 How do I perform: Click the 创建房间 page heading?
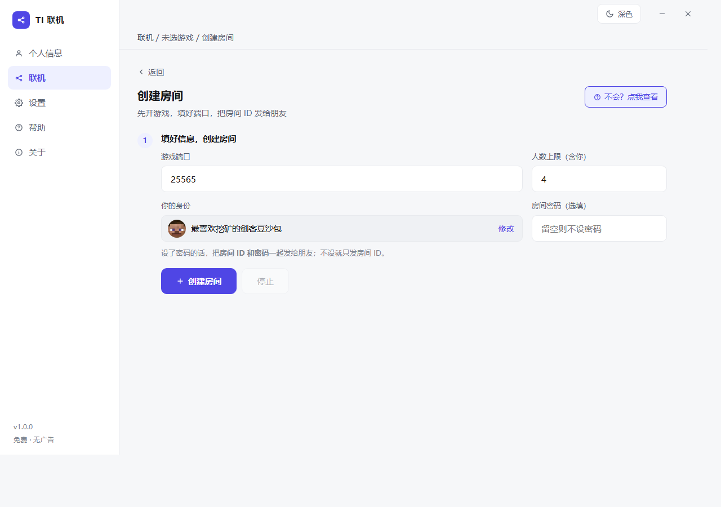160,96
